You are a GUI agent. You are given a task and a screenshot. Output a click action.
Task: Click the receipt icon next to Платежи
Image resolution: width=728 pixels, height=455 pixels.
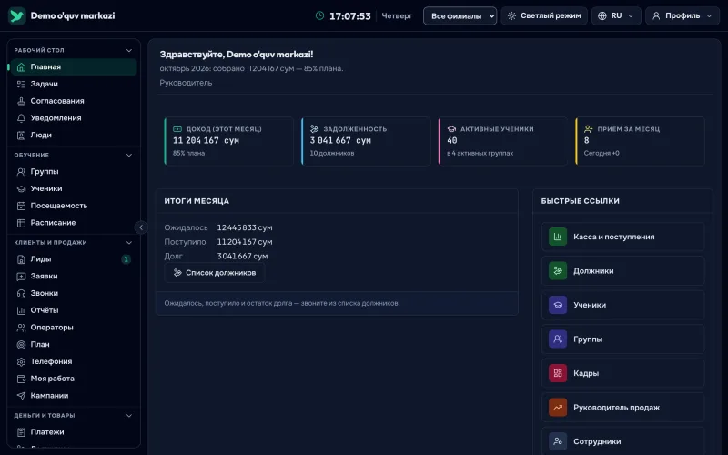click(21, 432)
